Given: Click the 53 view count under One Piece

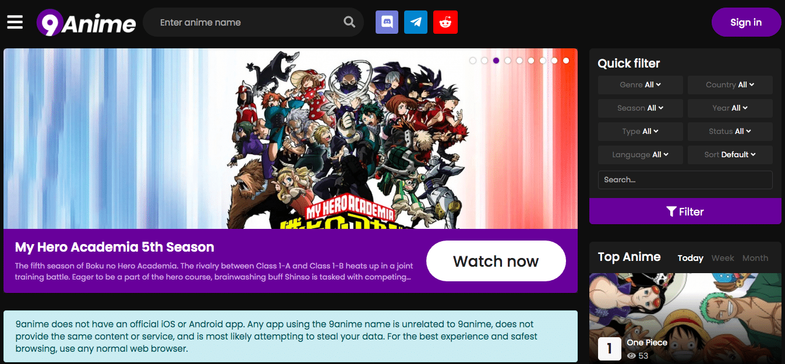Looking at the screenshot, I should pyautogui.click(x=638, y=356).
